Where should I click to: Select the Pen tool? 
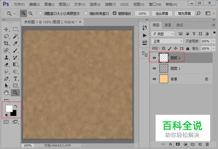(6, 79)
